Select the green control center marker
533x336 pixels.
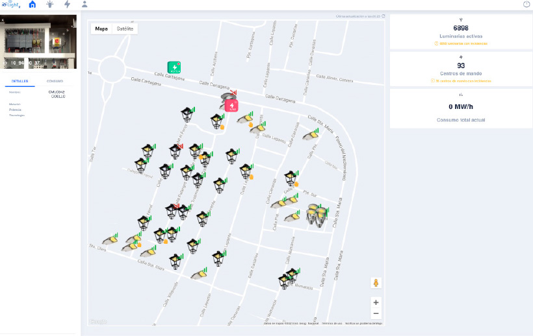(x=174, y=67)
